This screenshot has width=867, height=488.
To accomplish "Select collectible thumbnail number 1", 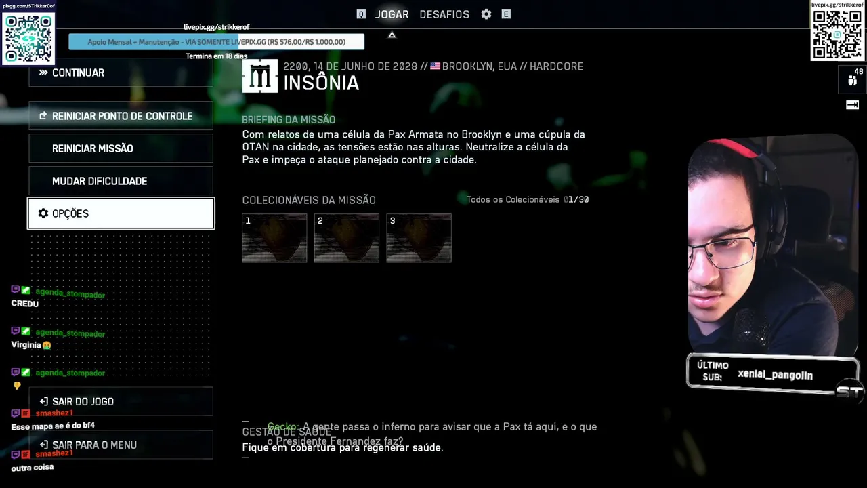I will coord(274,238).
